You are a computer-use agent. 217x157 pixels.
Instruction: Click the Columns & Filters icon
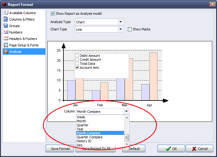coord(6,19)
